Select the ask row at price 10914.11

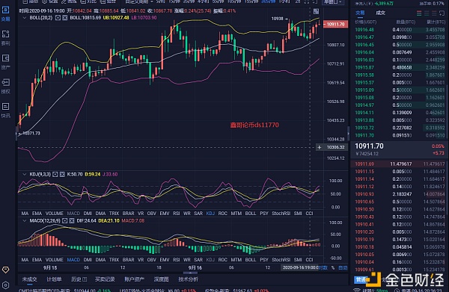tap(399, 113)
